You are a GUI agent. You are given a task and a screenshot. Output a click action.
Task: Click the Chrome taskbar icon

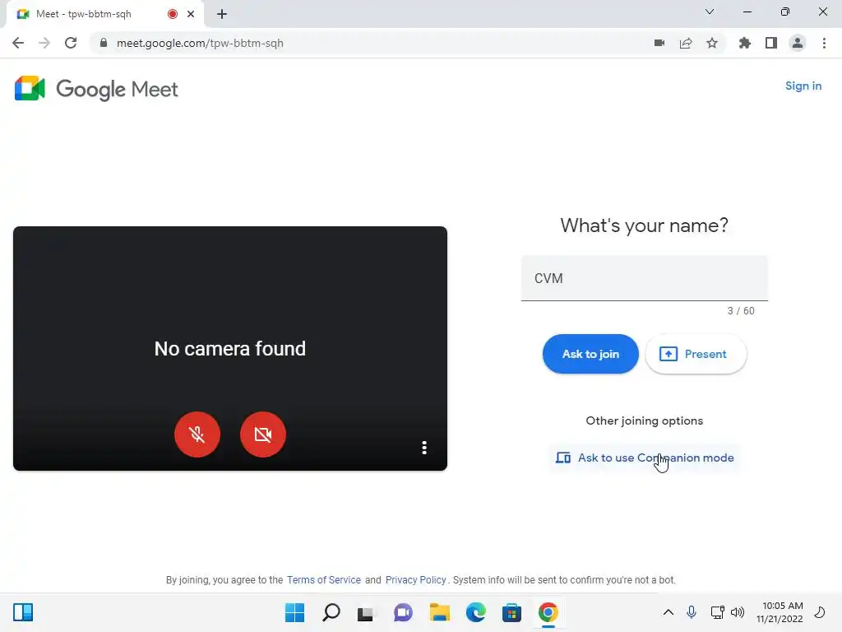click(x=548, y=612)
